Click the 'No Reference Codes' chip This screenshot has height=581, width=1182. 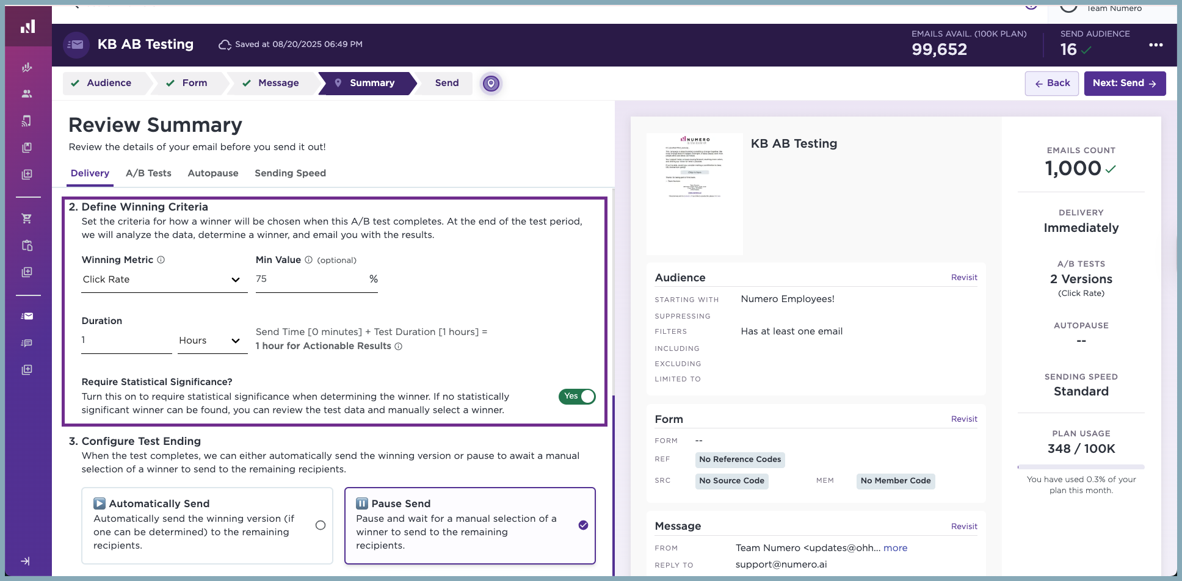[740, 460]
